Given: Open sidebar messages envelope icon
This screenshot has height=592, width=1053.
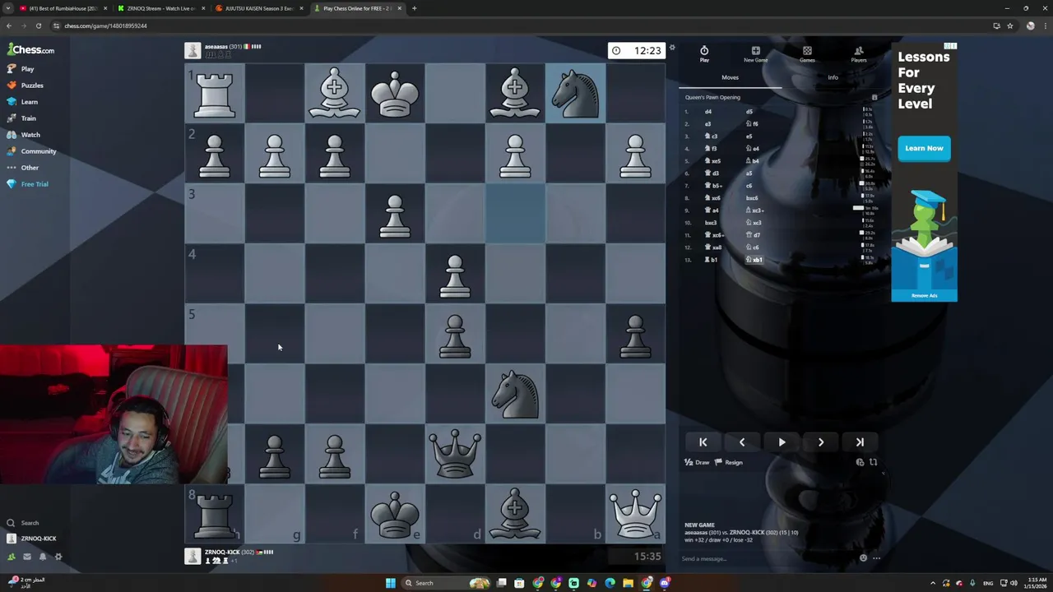Looking at the screenshot, I should pyautogui.click(x=26, y=557).
